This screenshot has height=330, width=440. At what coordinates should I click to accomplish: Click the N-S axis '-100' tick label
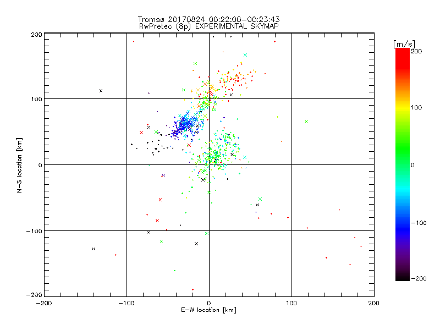[34, 231]
